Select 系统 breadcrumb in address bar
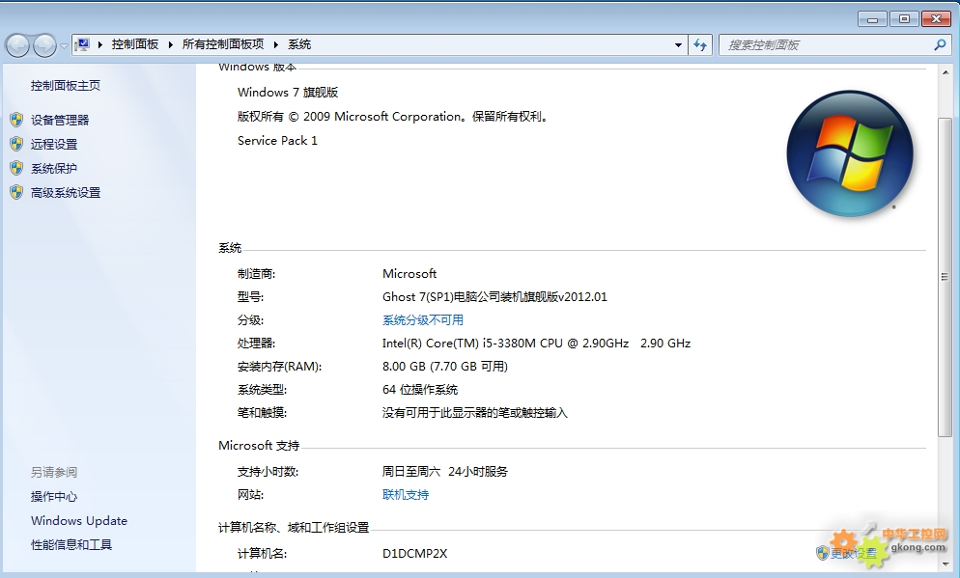Viewport: 960px width, 578px height. coord(299,44)
